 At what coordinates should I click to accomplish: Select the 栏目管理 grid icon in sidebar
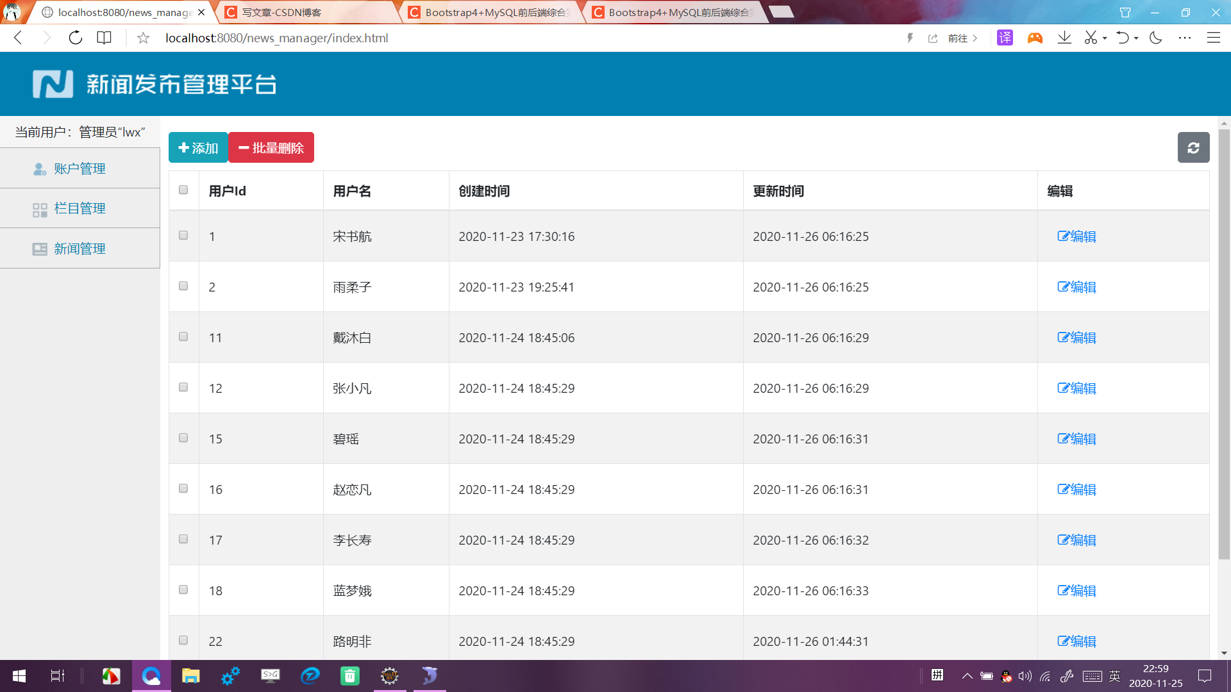[x=39, y=208]
